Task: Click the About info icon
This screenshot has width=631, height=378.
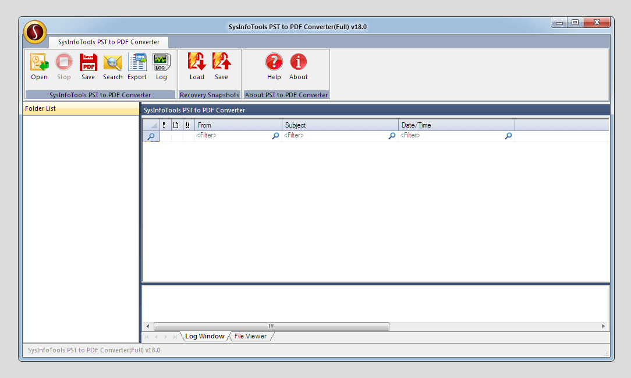Action: (x=298, y=66)
